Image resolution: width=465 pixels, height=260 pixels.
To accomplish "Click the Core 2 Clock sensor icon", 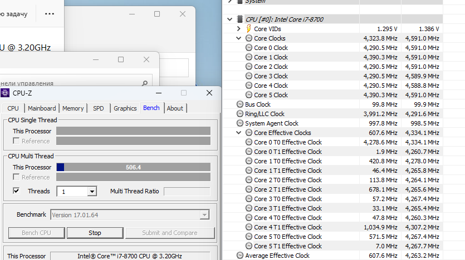I will pos(249,67).
